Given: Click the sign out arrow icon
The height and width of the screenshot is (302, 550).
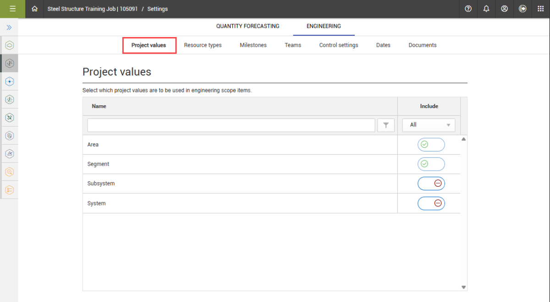Looking at the screenshot, I should pos(522,9).
